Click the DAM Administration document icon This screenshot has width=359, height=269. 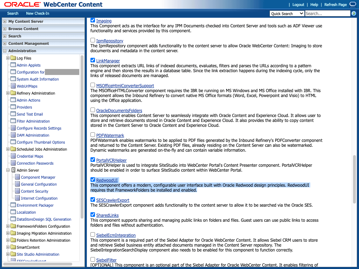13,135
